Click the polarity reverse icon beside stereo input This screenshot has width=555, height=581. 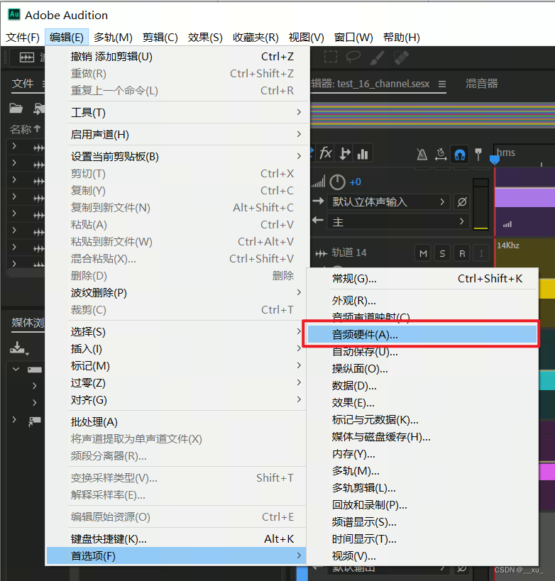462,202
